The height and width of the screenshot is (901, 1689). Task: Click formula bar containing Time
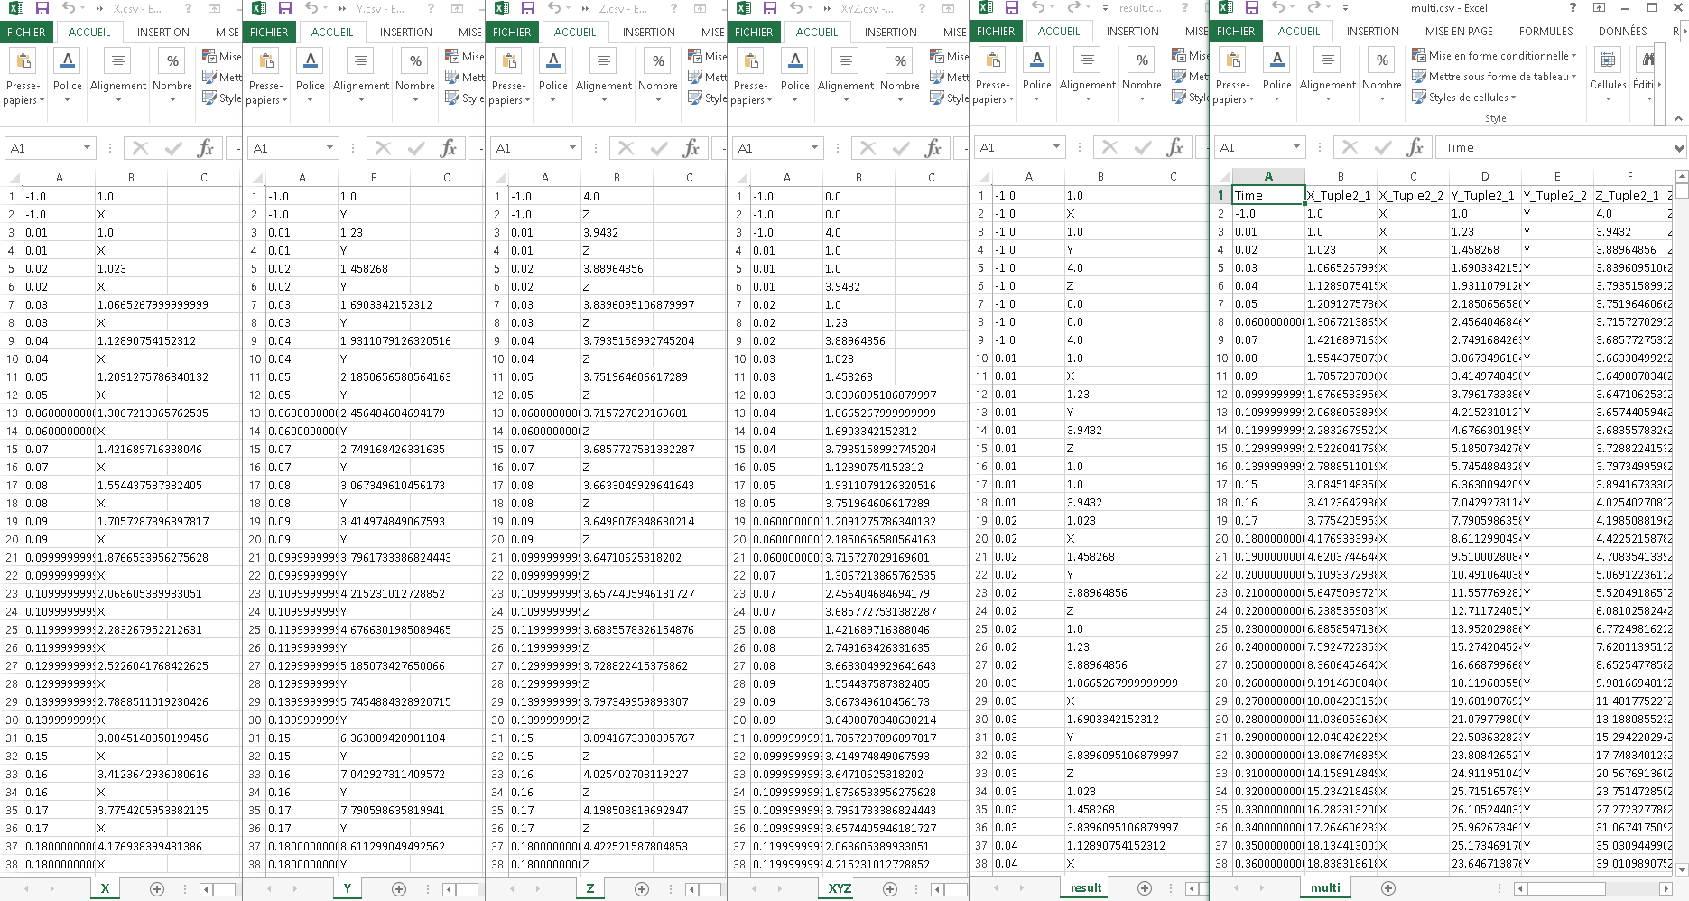(1553, 147)
